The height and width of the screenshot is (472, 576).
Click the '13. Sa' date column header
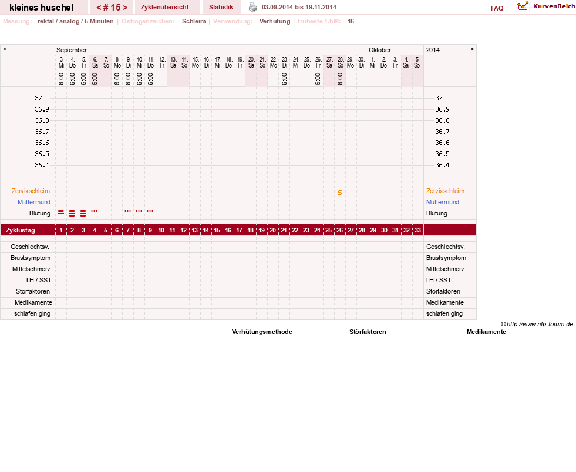pos(173,62)
